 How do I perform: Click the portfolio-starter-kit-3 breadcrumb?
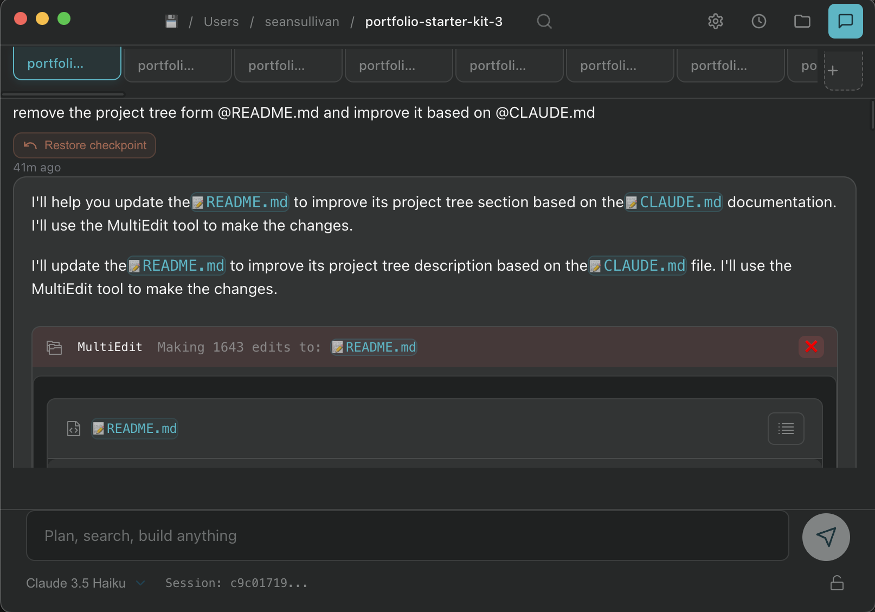coord(434,22)
